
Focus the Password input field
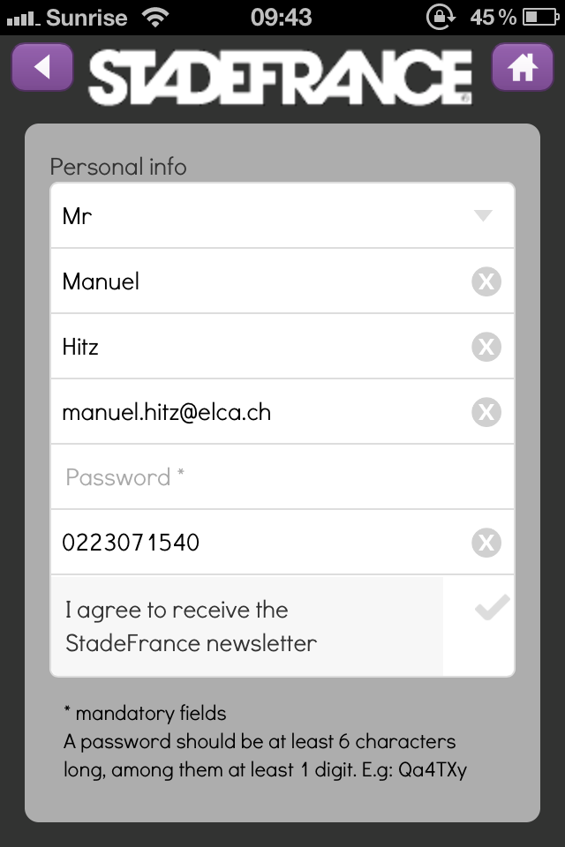tap(282, 477)
